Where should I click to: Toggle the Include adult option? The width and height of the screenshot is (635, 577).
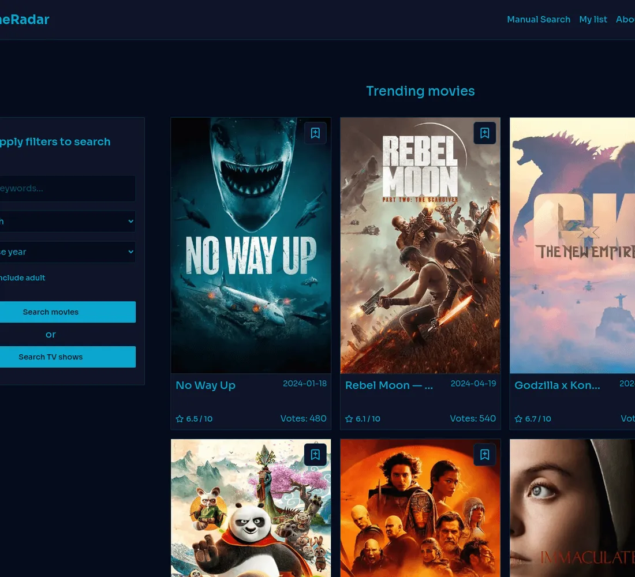[23, 278]
